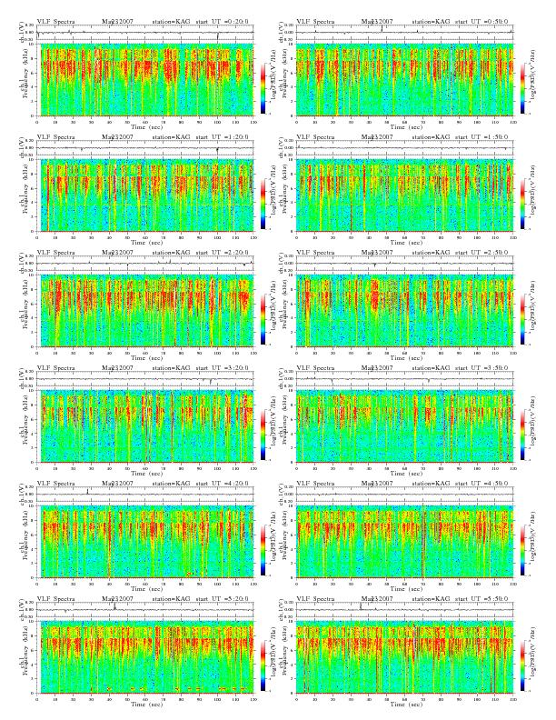This screenshot has height=720, width=556.
Task: Click the title text 'start UT =0:20:0'
Action: (x=222, y=21)
